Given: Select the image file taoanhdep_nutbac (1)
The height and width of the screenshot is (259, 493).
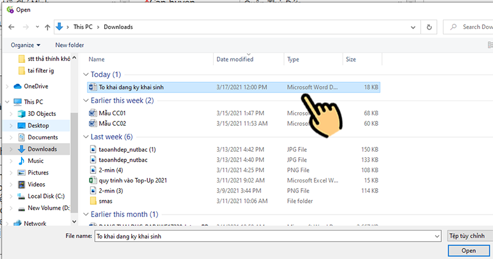Looking at the screenshot, I should pos(127,149).
